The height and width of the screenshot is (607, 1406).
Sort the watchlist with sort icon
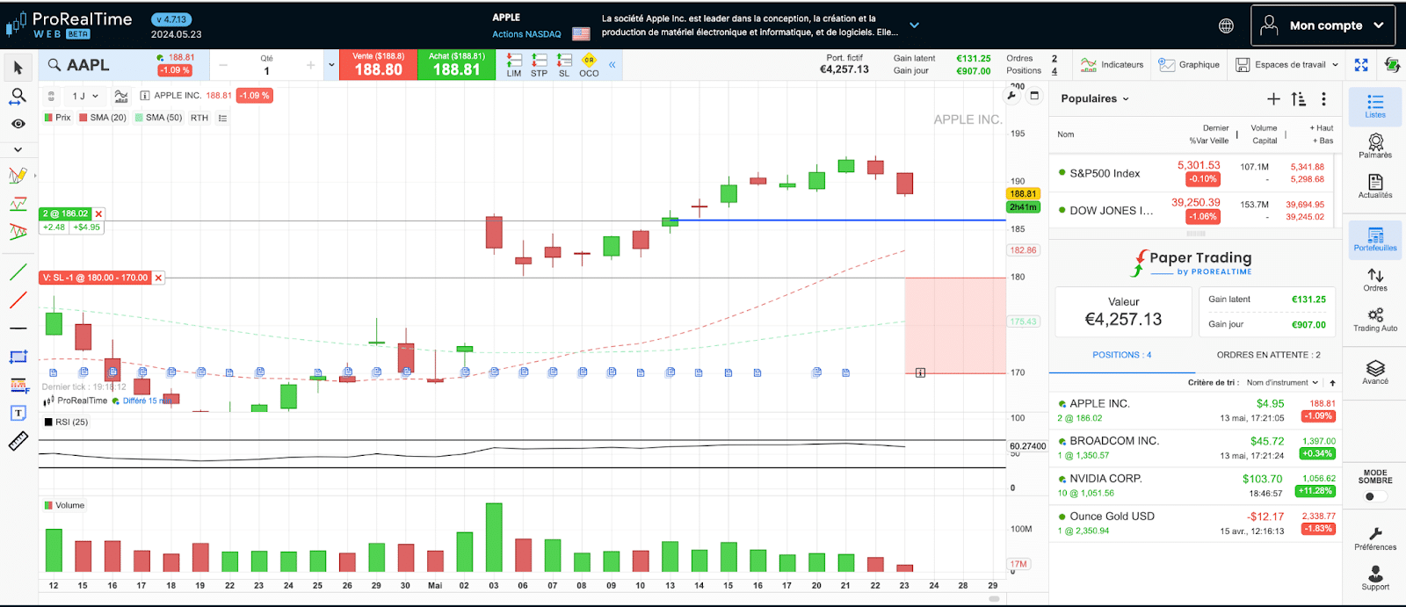(1299, 99)
